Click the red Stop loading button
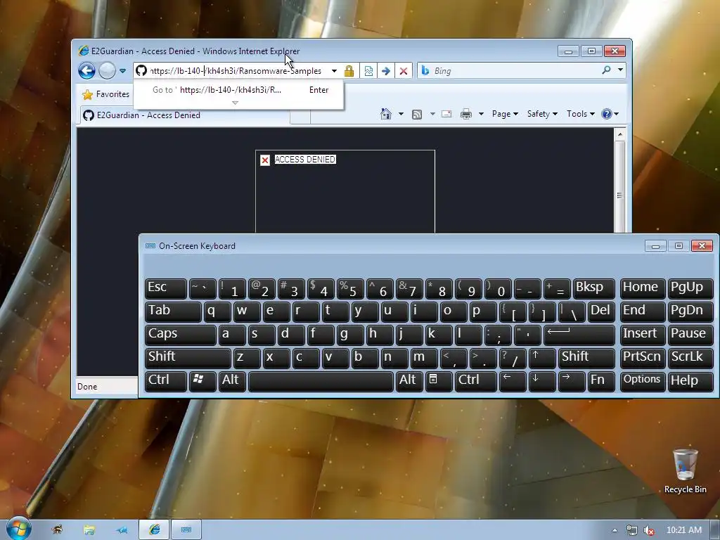Screen dimensions: 720x540 [x=403, y=71]
